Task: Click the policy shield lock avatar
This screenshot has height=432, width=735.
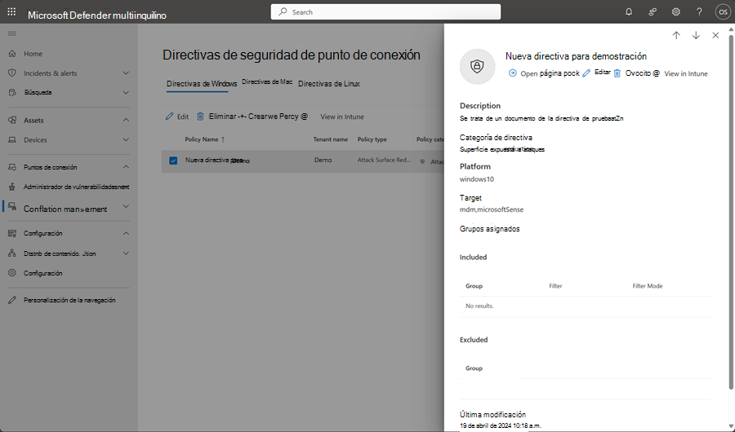Action: coord(477,66)
